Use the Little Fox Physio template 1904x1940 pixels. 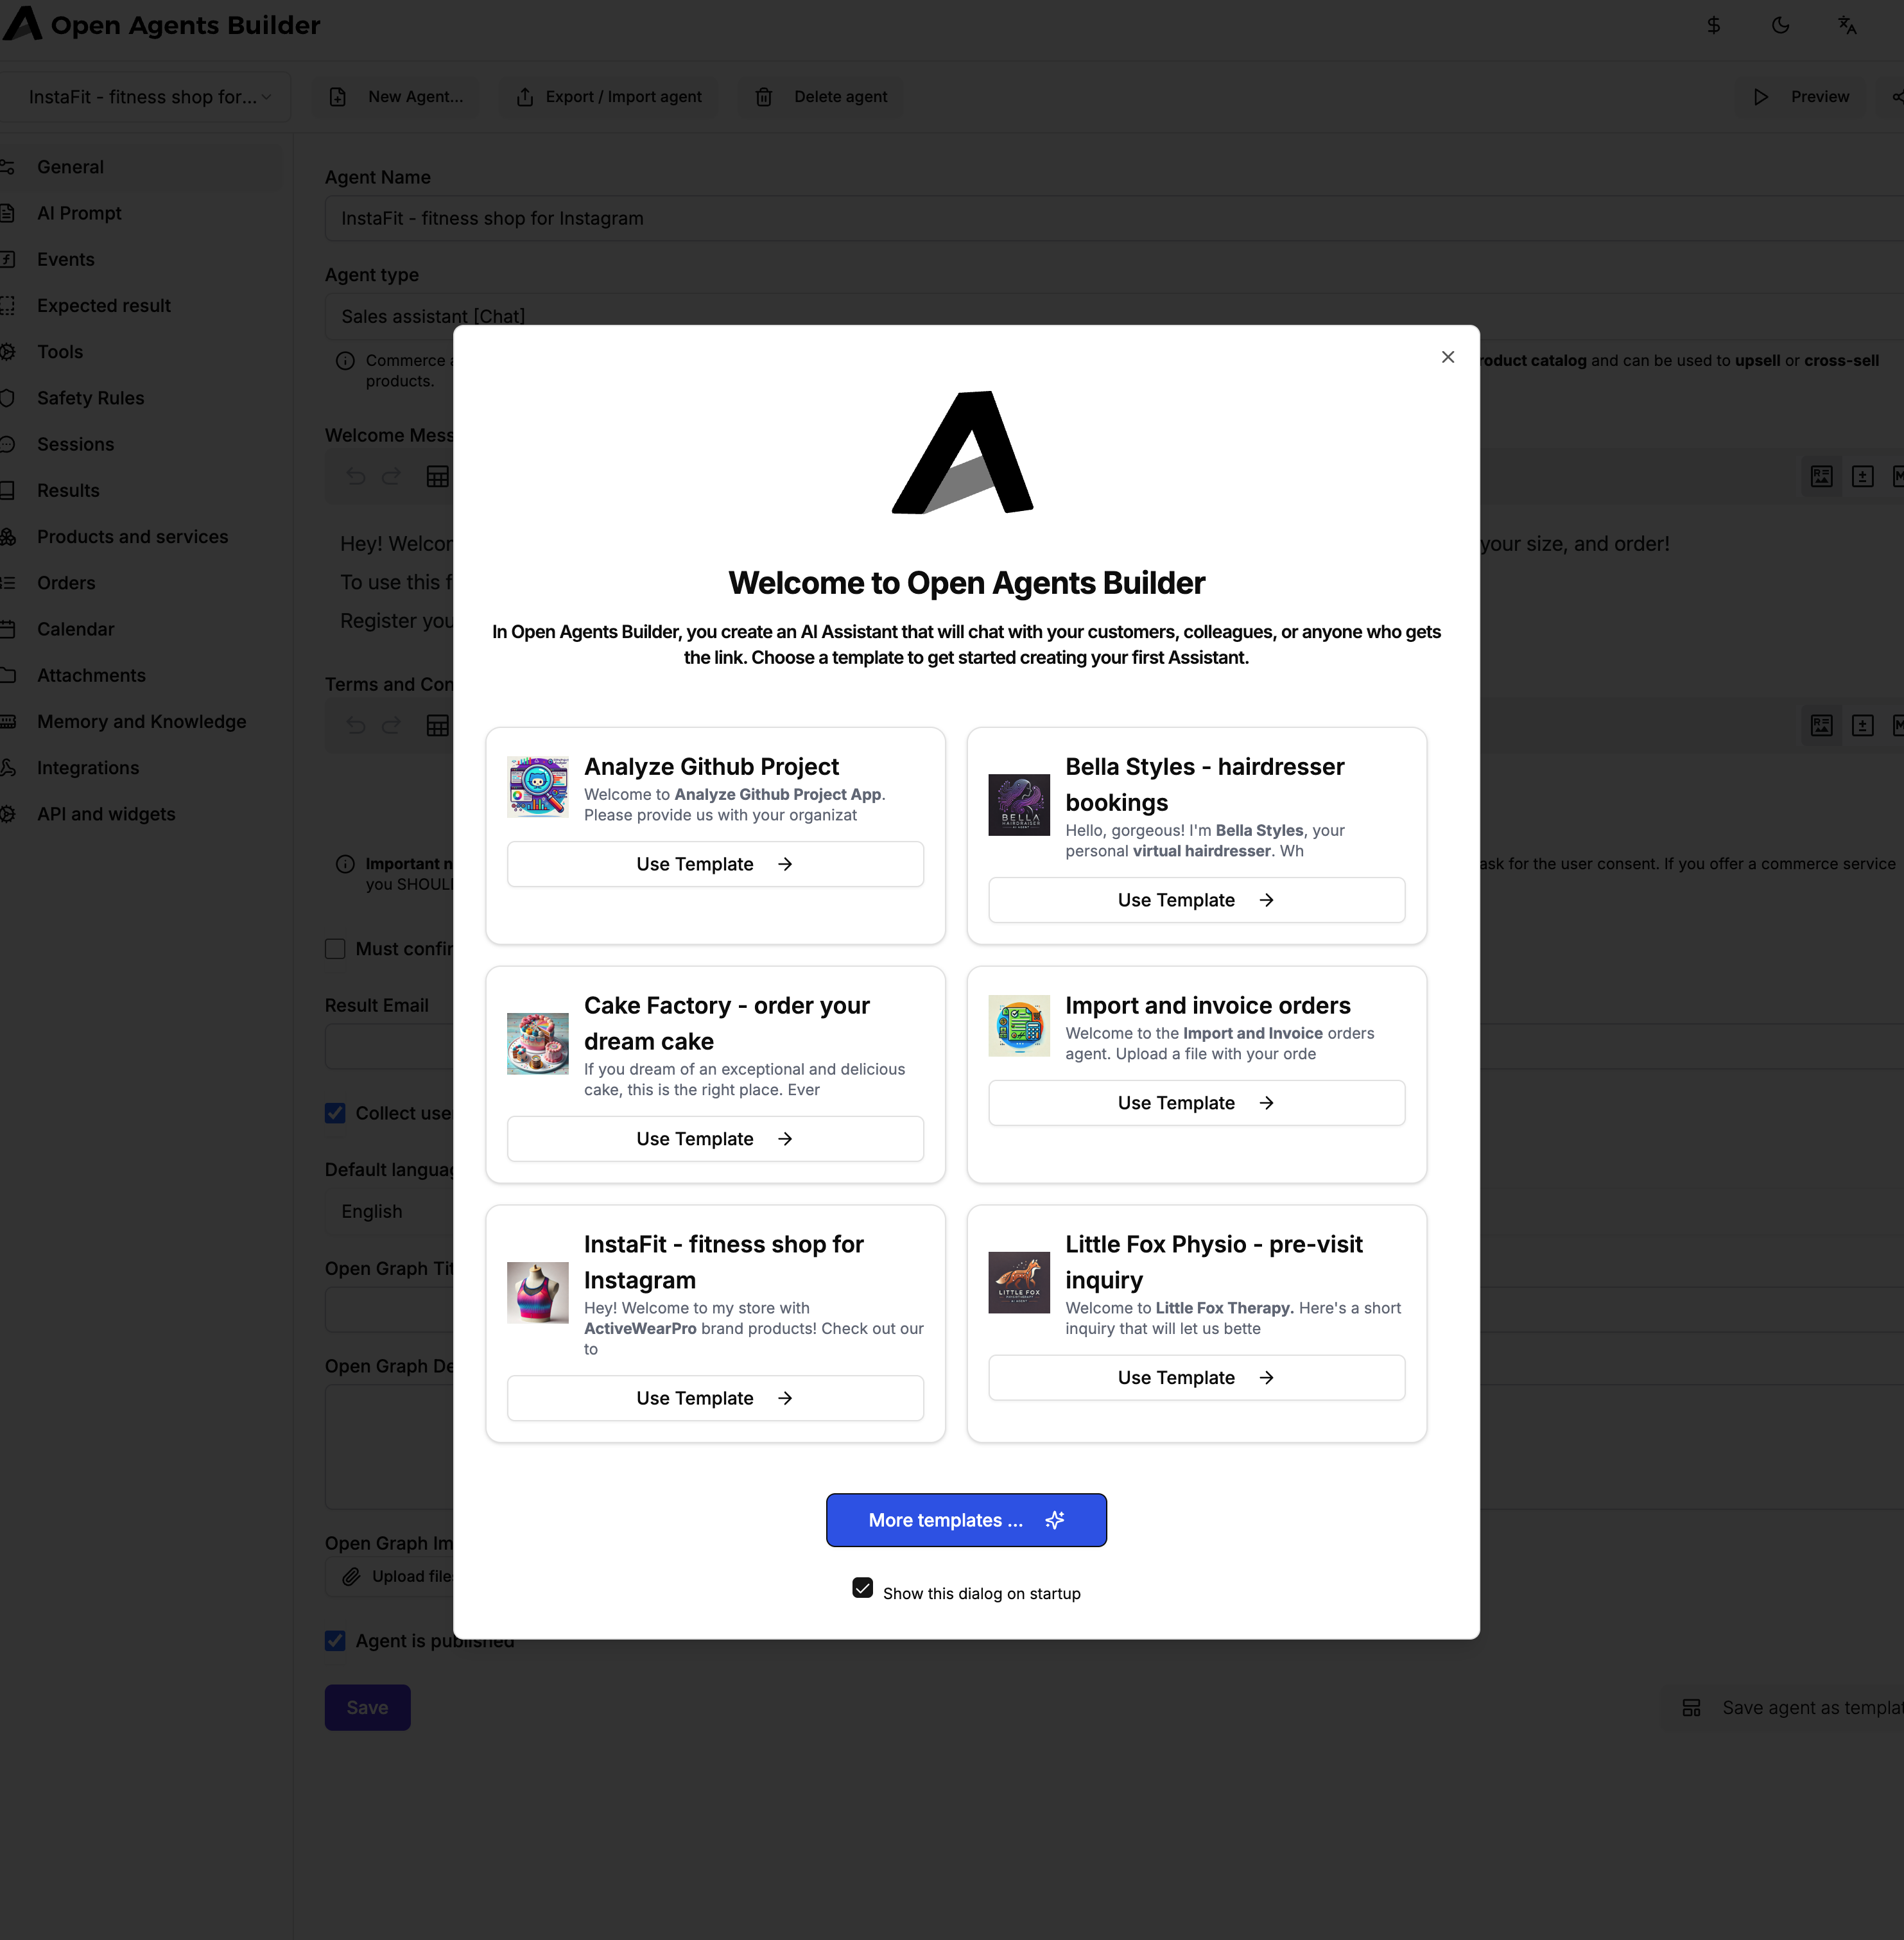pos(1196,1378)
